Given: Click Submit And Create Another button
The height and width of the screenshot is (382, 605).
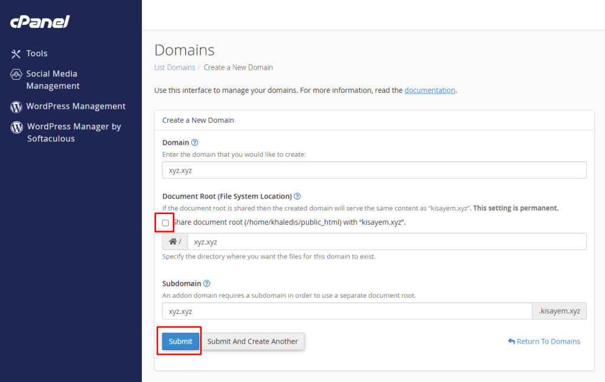Looking at the screenshot, I should (253, 341).
